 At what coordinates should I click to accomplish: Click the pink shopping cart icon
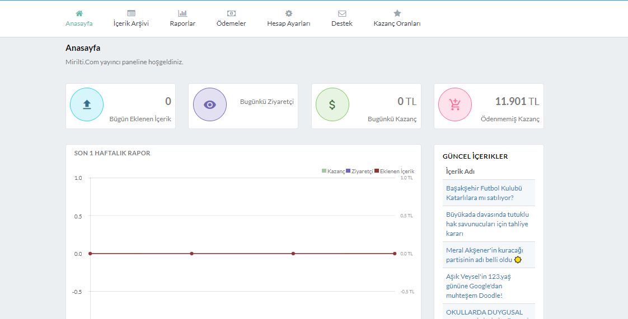pyautogui.click(x=455, y=104)
